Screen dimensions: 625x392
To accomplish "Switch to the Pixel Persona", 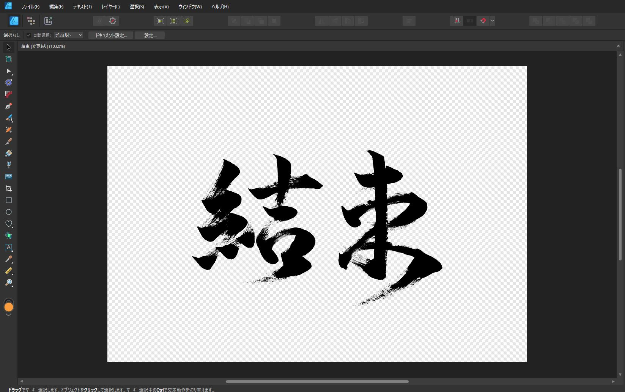I will click(31, 21).
